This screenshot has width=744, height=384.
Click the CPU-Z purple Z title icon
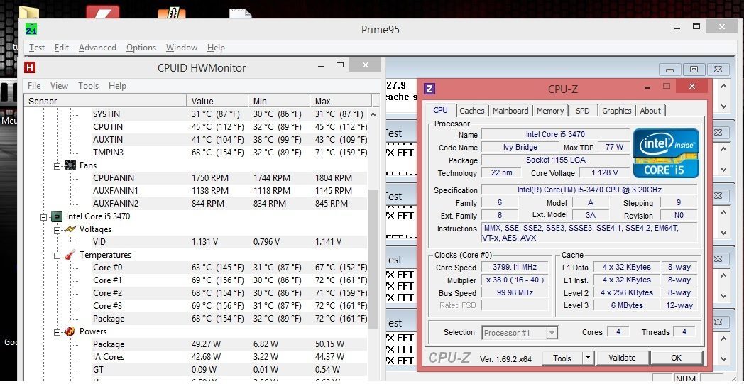tap(430, 89)
